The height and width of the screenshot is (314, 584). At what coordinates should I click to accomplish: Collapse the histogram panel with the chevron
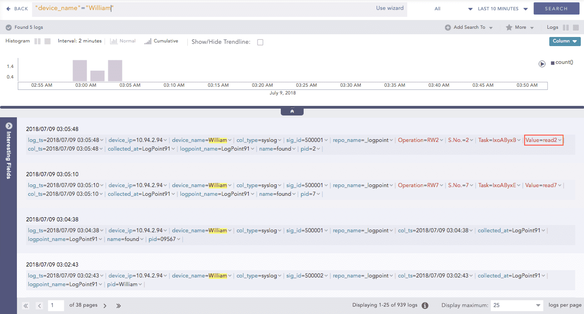coord(292,110)
